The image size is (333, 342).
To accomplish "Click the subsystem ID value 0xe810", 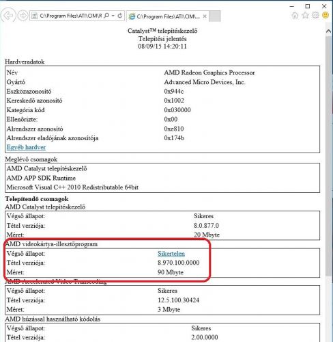I will 174,129.
